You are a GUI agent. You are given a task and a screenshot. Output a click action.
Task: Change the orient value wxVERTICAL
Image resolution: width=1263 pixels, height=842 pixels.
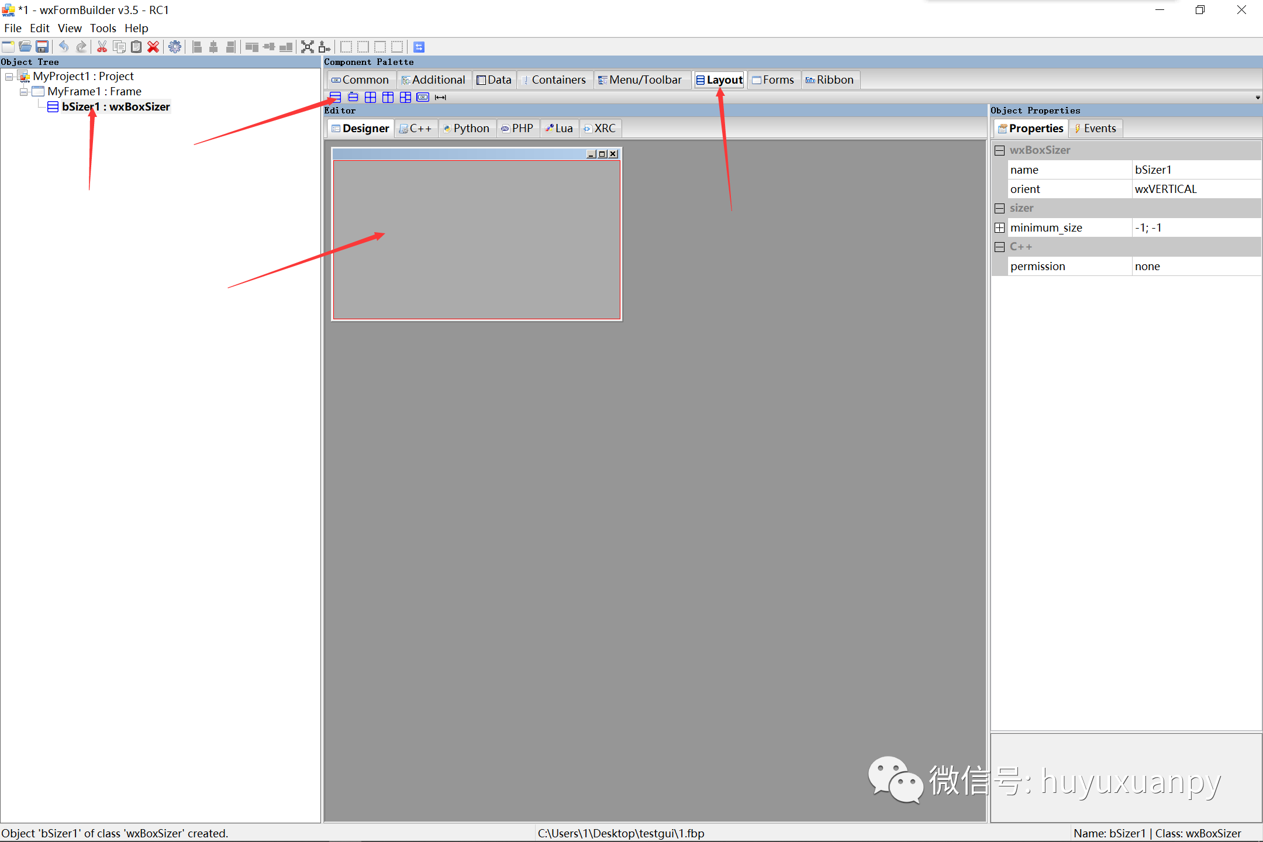coord(1196,189)
